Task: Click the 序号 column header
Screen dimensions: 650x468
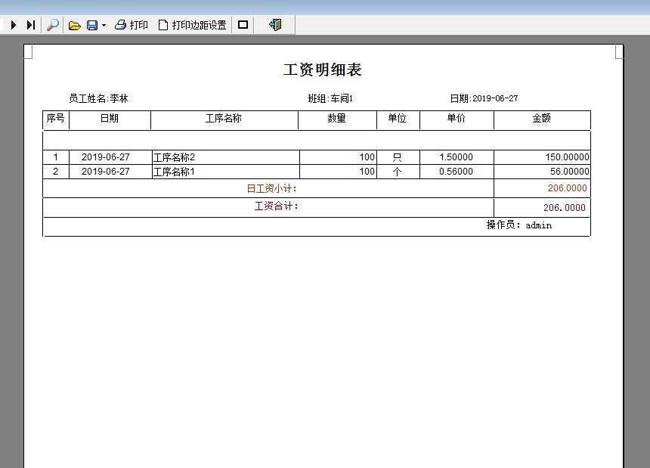Action: (55, 119)
